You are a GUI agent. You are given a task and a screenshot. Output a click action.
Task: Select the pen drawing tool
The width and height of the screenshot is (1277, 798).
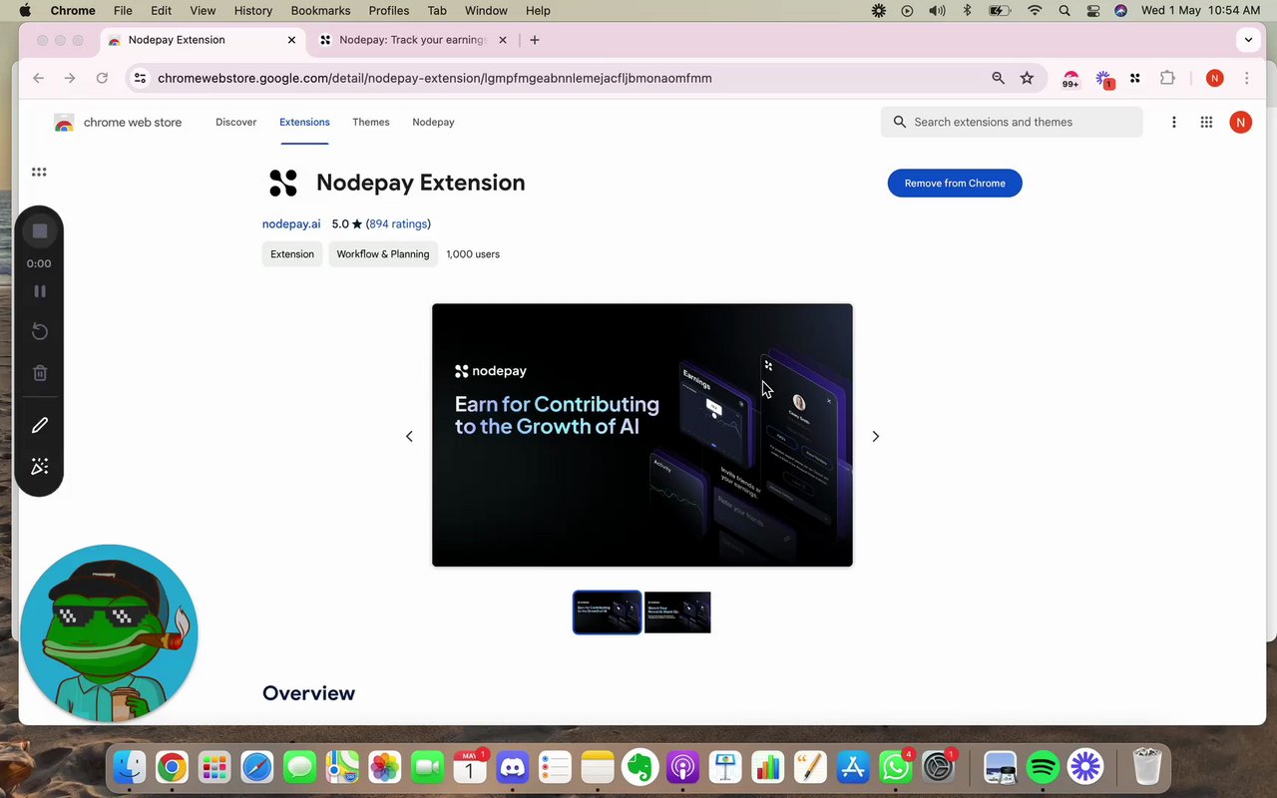click(40, 425)
